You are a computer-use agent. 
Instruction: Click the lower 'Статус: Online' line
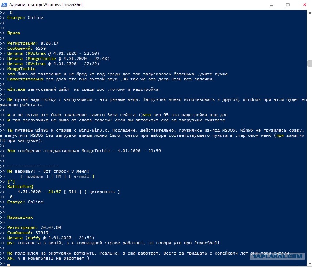click(25, 202)
